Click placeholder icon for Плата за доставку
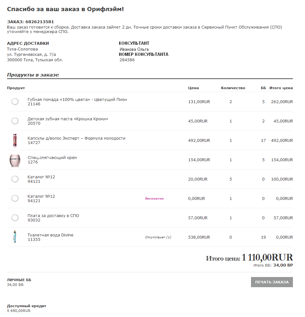305x317 pixels. point(15,218)
